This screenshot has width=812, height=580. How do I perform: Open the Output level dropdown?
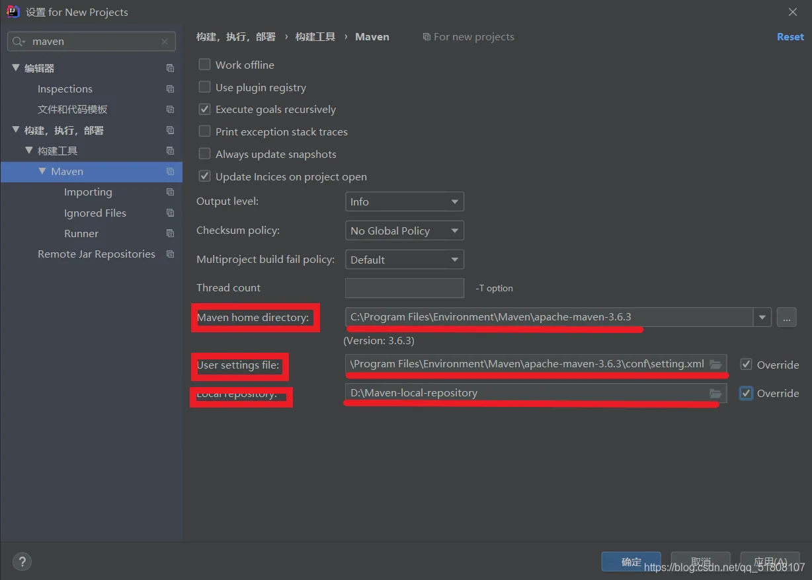pyautogui.click(x=405, y=201)
